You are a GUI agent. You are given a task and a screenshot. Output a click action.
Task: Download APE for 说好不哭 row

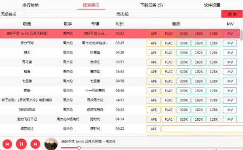pyautogui.click(x=154, y=34)
